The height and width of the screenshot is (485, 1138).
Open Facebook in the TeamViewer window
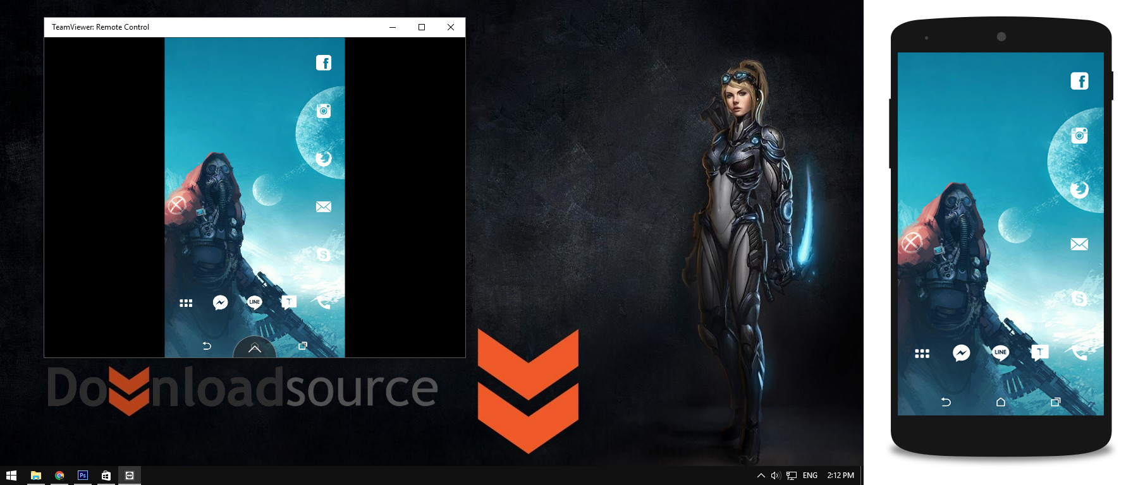point(324,63)
